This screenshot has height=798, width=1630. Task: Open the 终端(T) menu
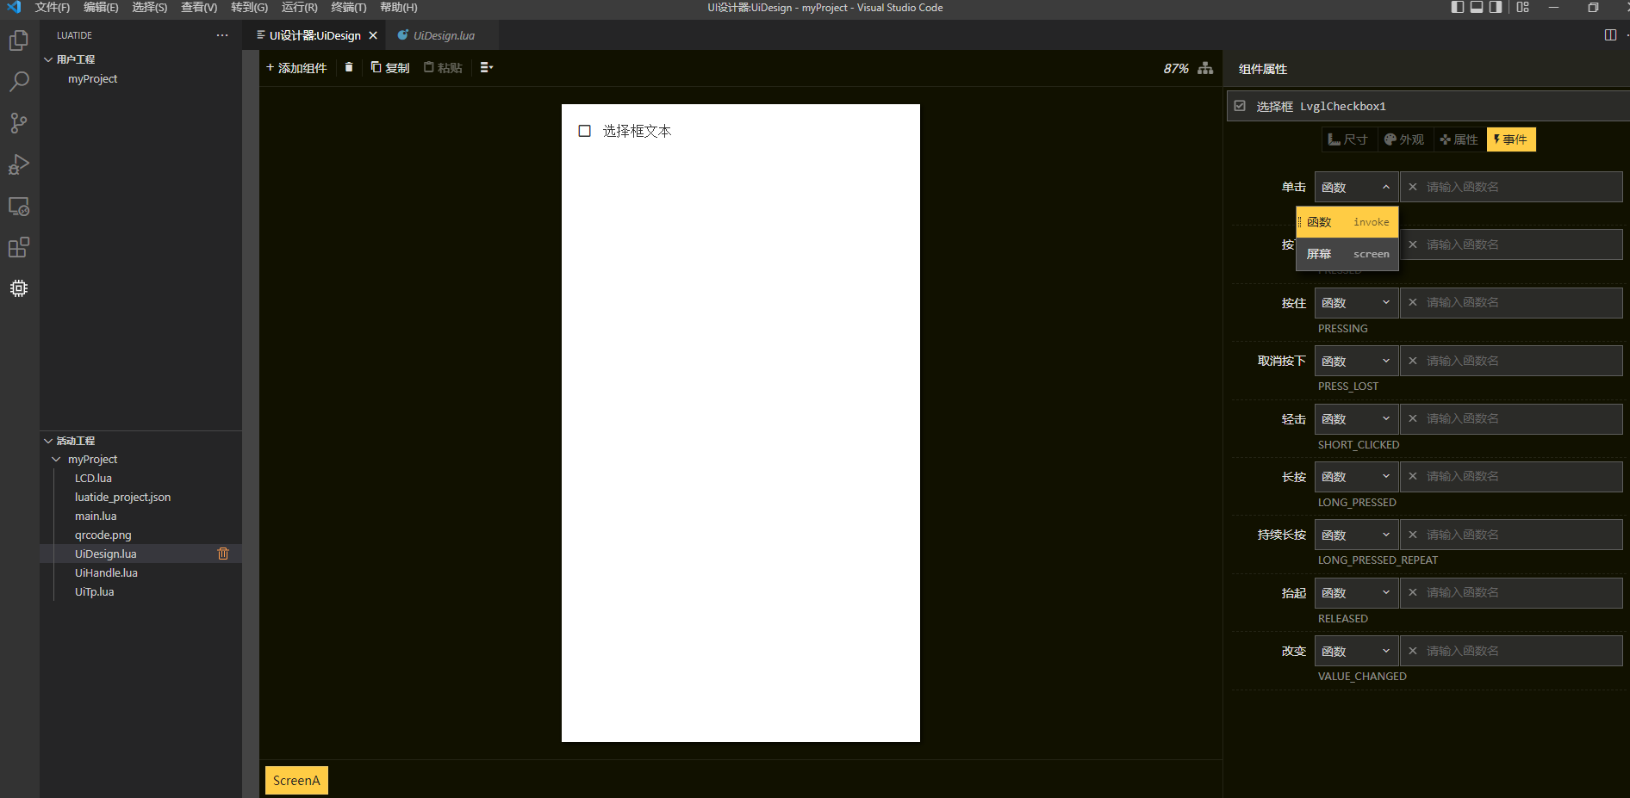point(349,7)
